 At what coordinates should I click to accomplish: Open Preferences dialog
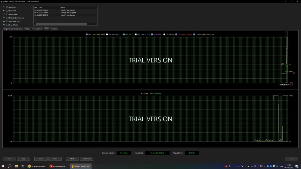click(x=87, y=159)
